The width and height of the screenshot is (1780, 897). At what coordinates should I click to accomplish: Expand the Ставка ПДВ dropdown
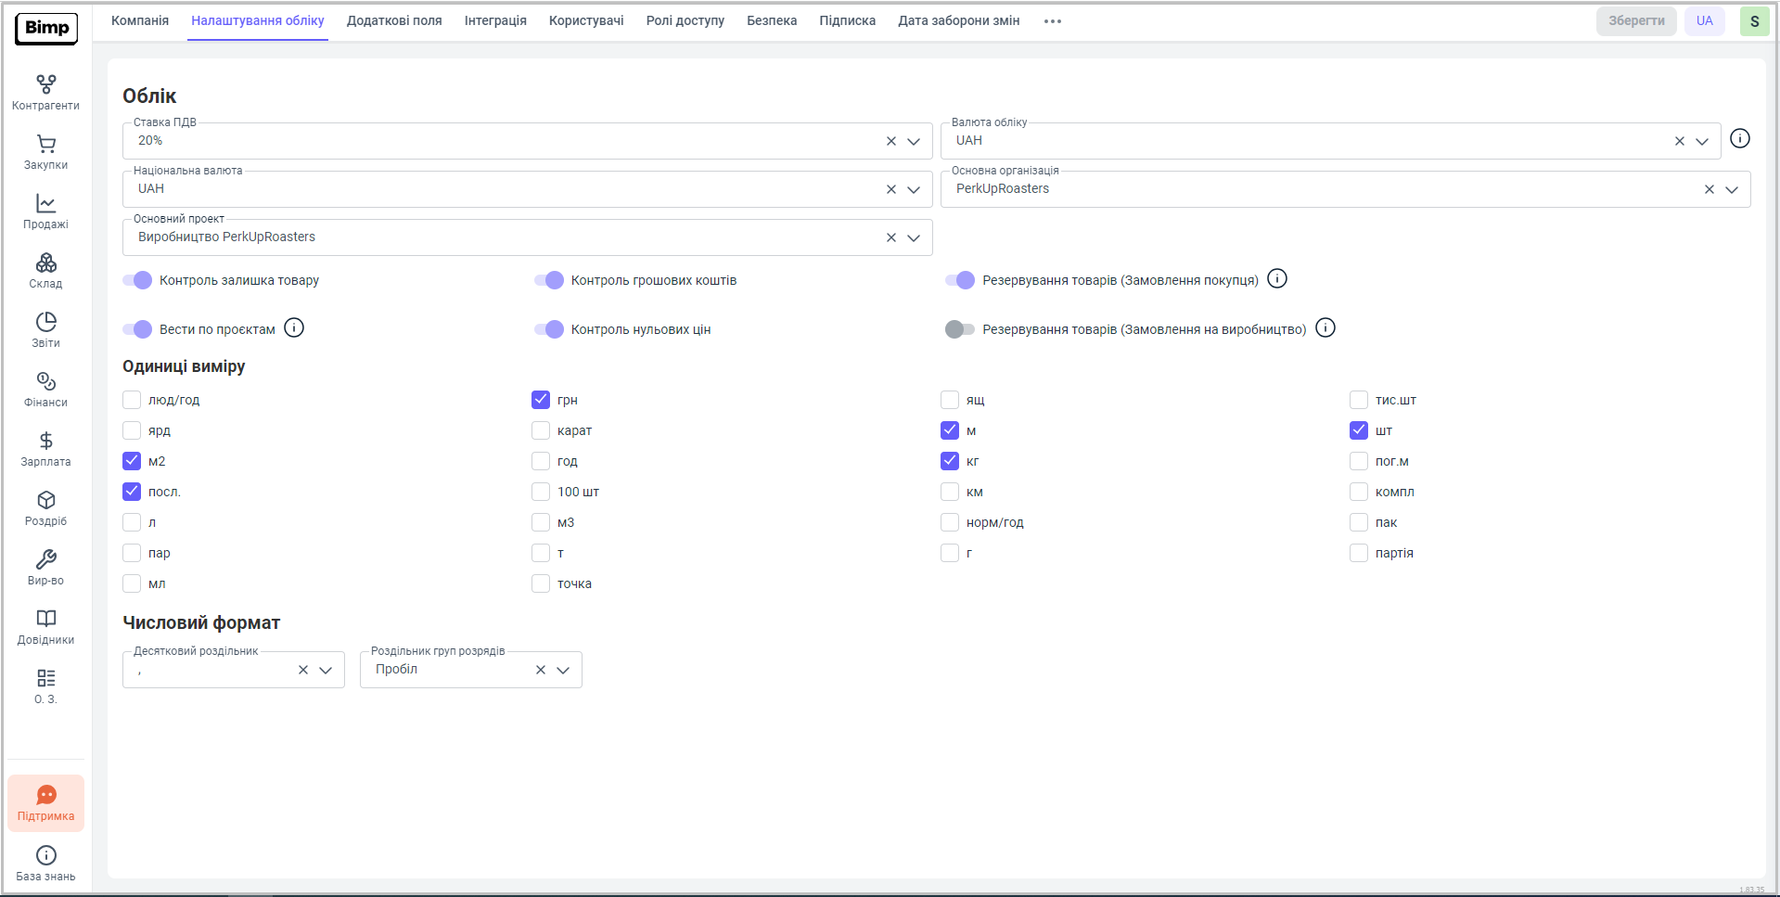(914, 141)
